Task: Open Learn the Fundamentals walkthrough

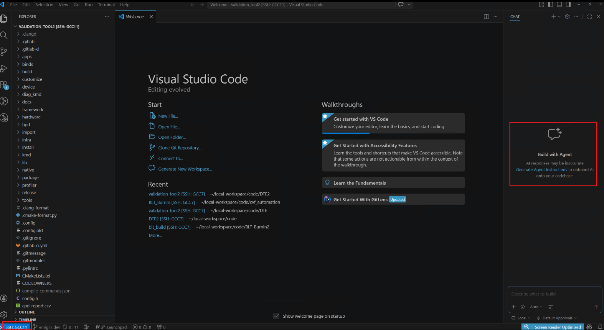Action: click(x=393, y=183)
